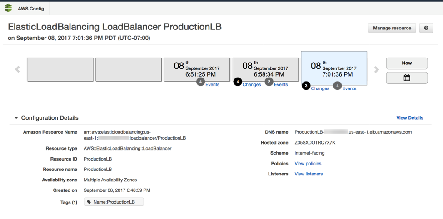Click the AWS::ElasticLoadBalancing::LoadBalancer resource type
Image resolution: width=443 pixels, height=219 pixels.
point(127,149)
